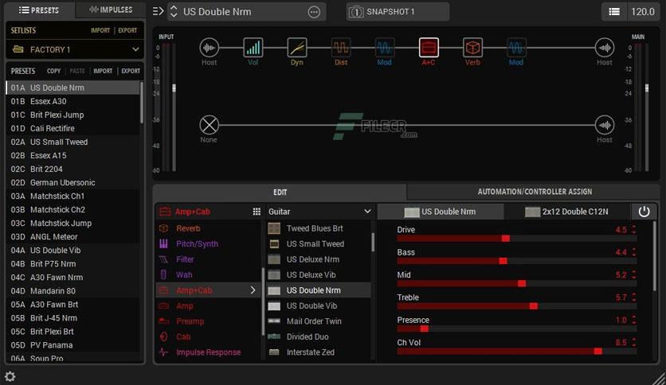666x385 pixels.
Task: Open the Guitar subcategory dropdown
Action: (x=319, y=212)
